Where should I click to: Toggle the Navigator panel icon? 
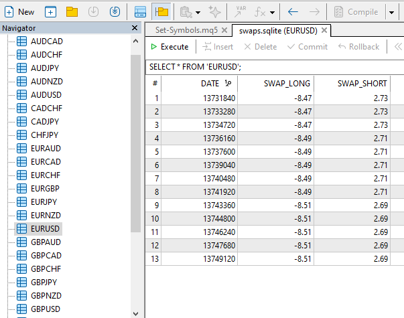(140, 11)
